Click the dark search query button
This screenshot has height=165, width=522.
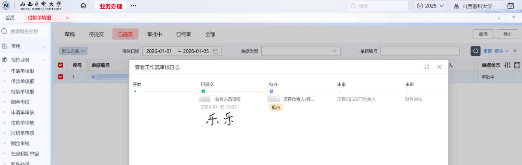tap(475, 51)
